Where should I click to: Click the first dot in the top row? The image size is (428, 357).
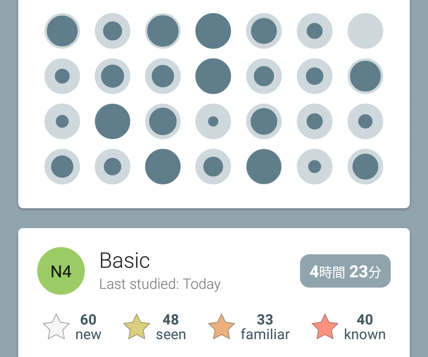coord(62,31)
